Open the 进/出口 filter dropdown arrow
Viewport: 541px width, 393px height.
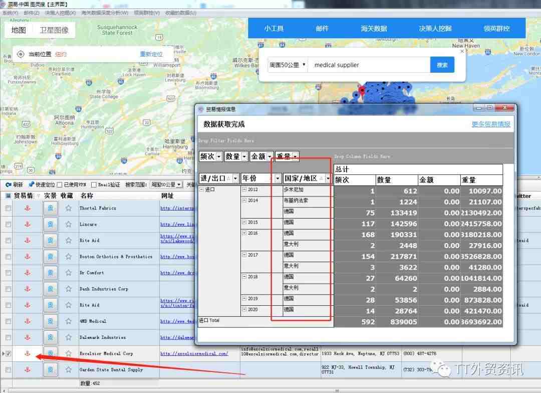pyautogui.click(x=235, y=178)
